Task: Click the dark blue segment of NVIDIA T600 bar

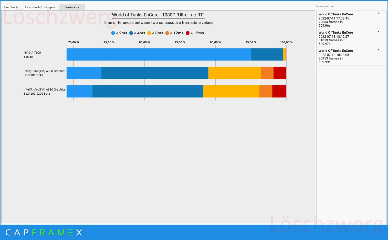Action: coord(267,54)
